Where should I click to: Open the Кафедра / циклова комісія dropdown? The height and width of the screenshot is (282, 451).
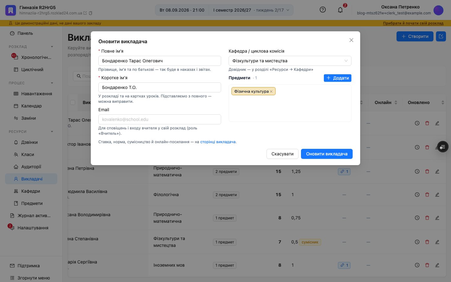[x=290, y=61]
